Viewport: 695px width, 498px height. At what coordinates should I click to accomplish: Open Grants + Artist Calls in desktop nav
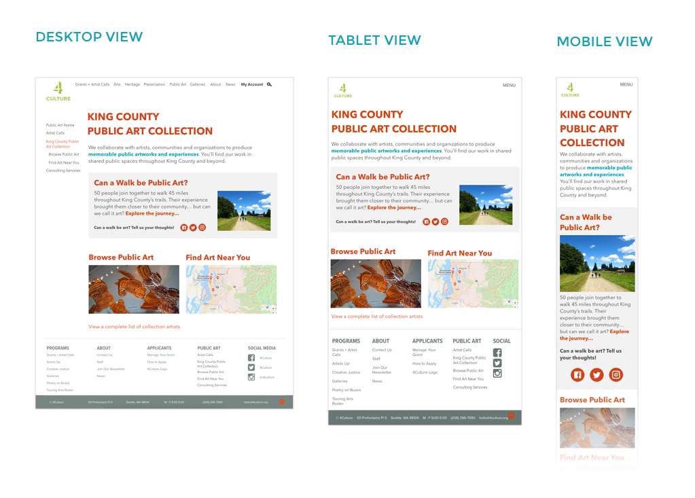tap(92, 84)
